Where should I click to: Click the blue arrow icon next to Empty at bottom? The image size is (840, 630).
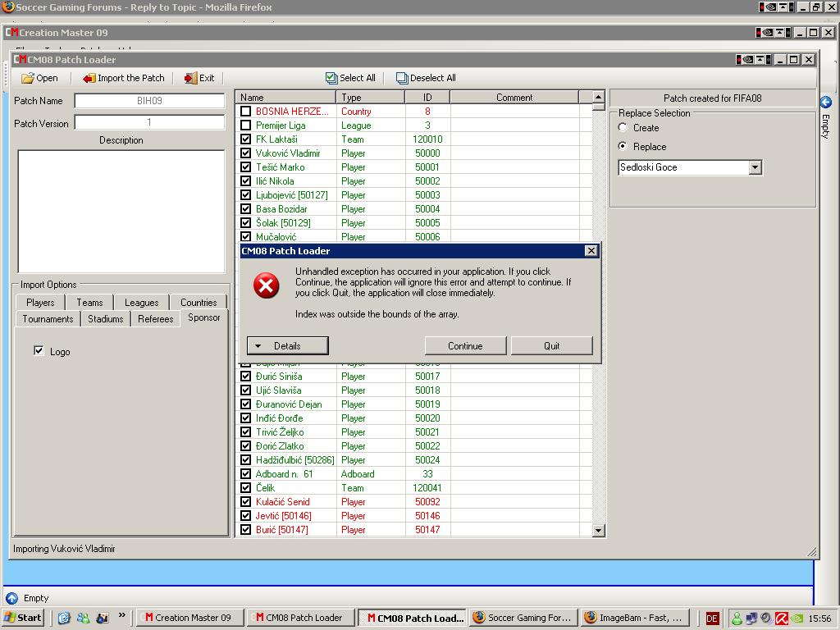11,598
